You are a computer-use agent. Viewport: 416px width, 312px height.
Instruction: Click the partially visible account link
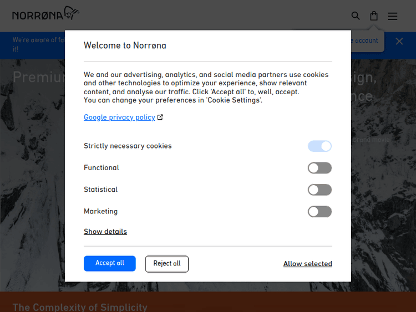coord(366,40)
